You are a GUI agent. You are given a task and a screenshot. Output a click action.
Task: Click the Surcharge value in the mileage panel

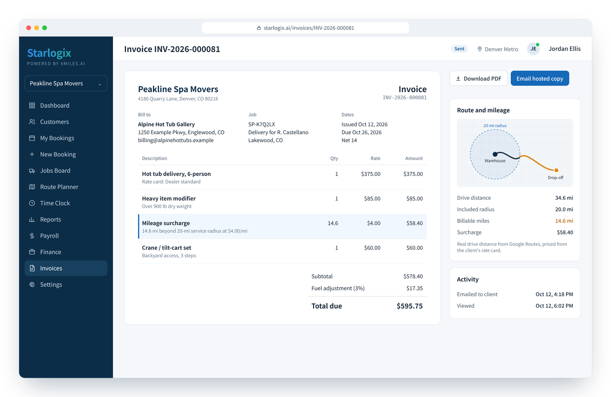point(565,232)
